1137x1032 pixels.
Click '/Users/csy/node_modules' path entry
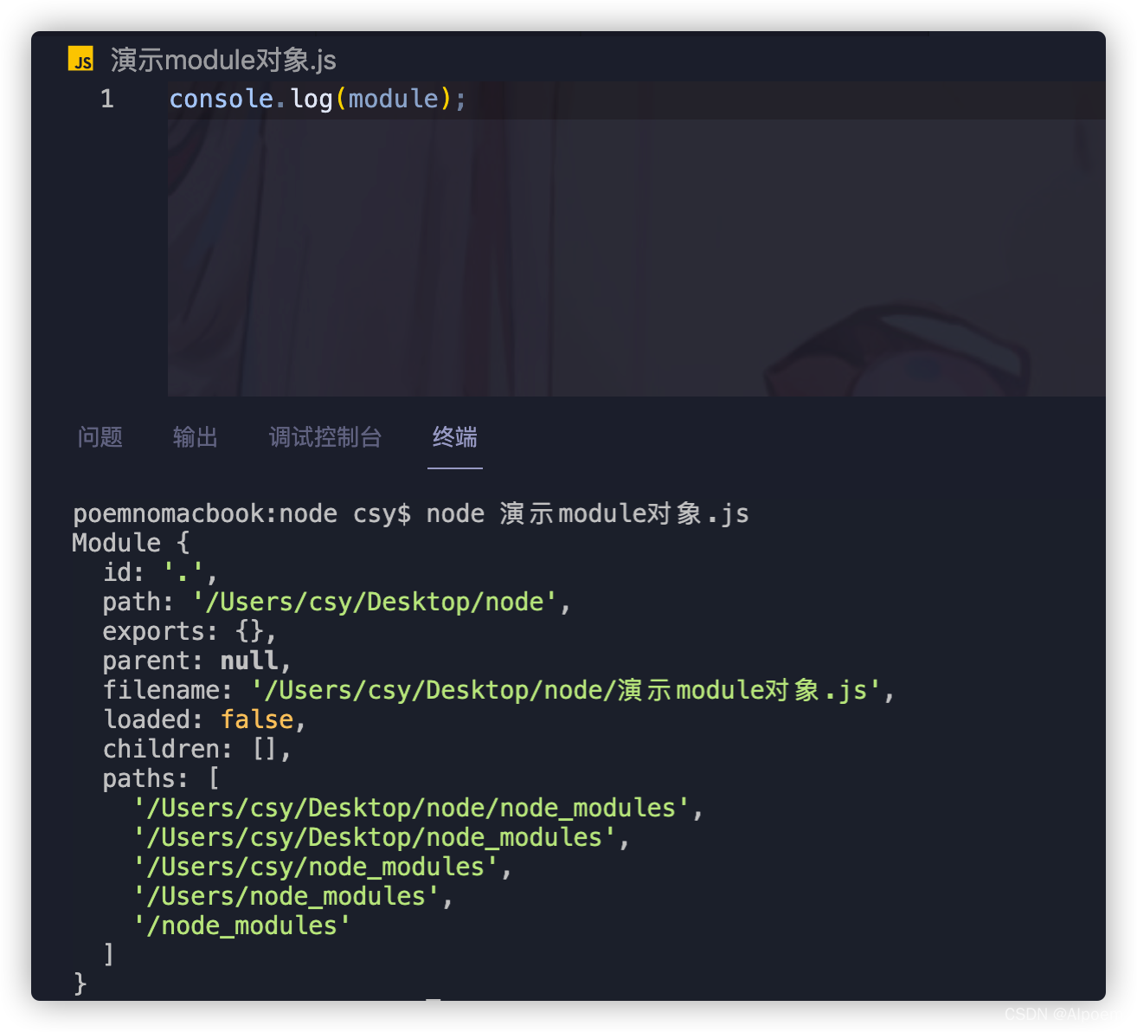point(322,867)
